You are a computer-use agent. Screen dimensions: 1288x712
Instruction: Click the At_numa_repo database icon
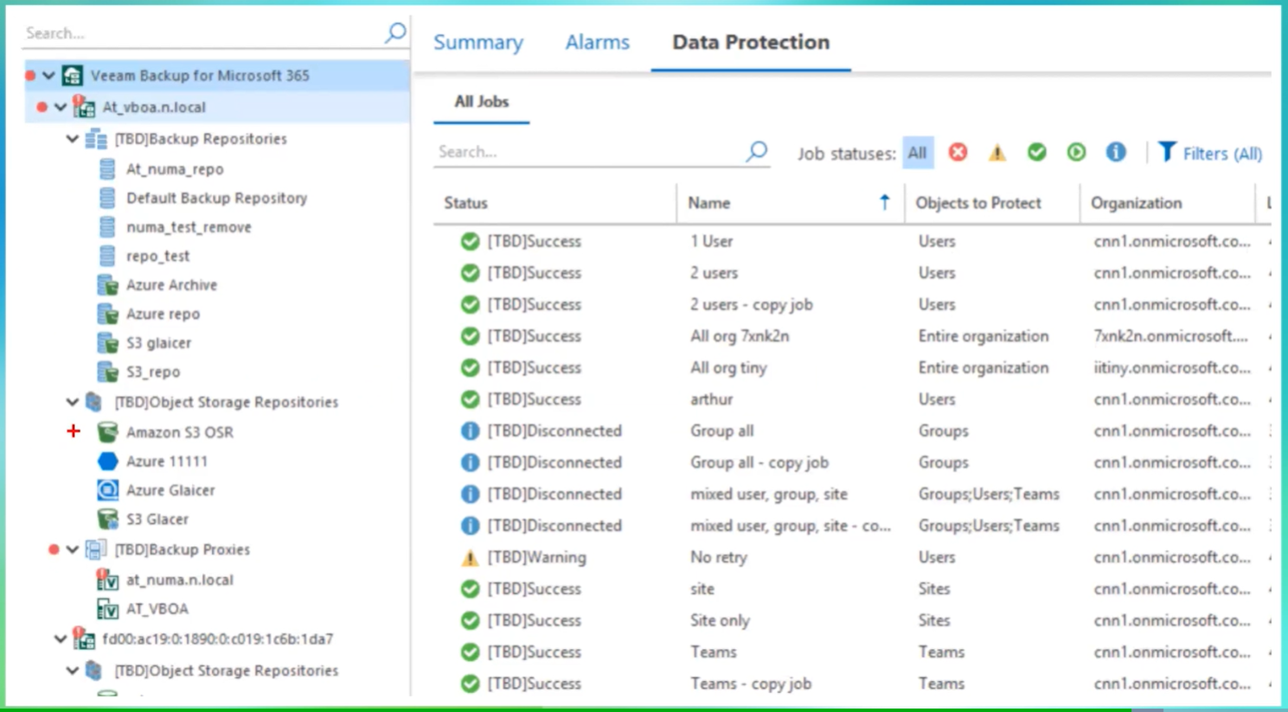[107, 168]
